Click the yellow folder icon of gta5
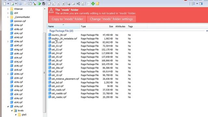 [19, 114]
